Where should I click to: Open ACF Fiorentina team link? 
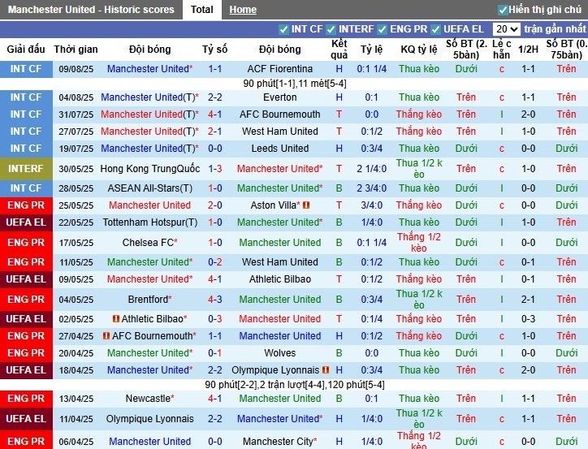pos(279,69)
